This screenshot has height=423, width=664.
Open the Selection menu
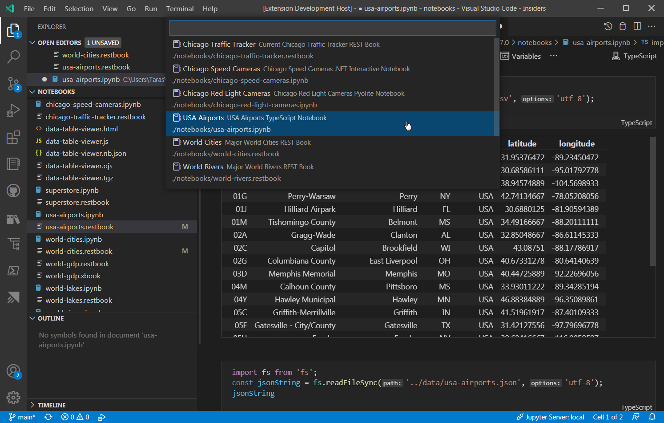[x=79, y=8]
